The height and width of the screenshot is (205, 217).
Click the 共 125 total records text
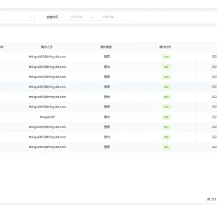tap(212, 199)
